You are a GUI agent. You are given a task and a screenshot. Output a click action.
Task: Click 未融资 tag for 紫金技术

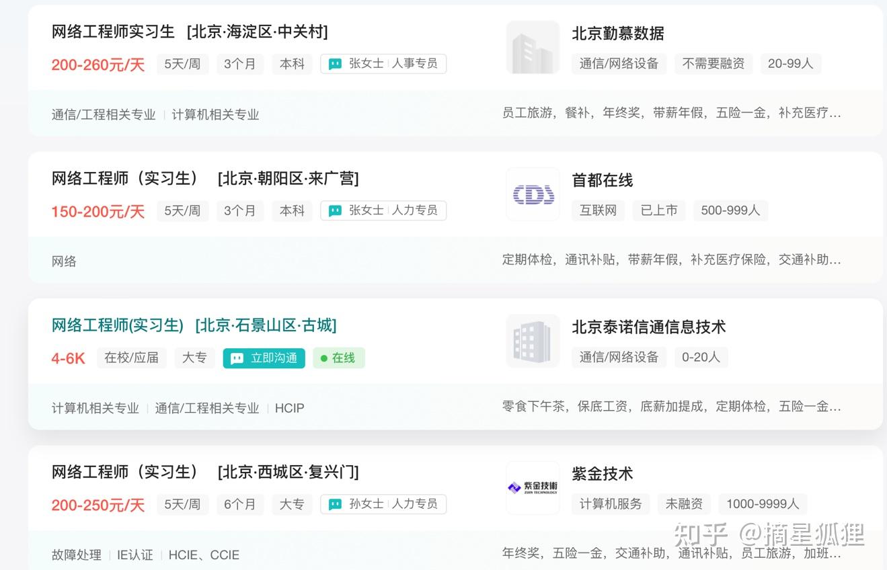(x=685, y=504)
